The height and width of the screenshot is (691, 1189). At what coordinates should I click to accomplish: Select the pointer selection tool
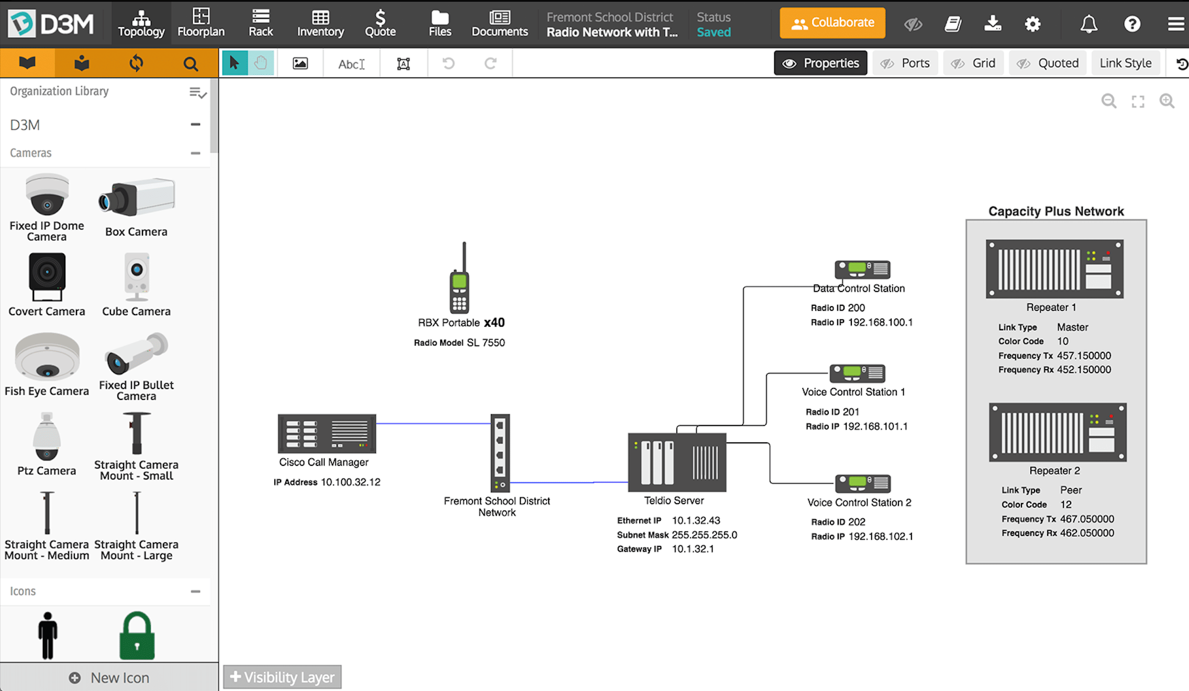[234, 63]
